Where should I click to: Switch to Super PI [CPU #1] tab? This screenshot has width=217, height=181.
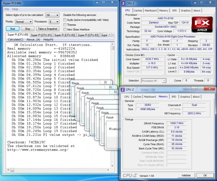[x=41, y=35]
